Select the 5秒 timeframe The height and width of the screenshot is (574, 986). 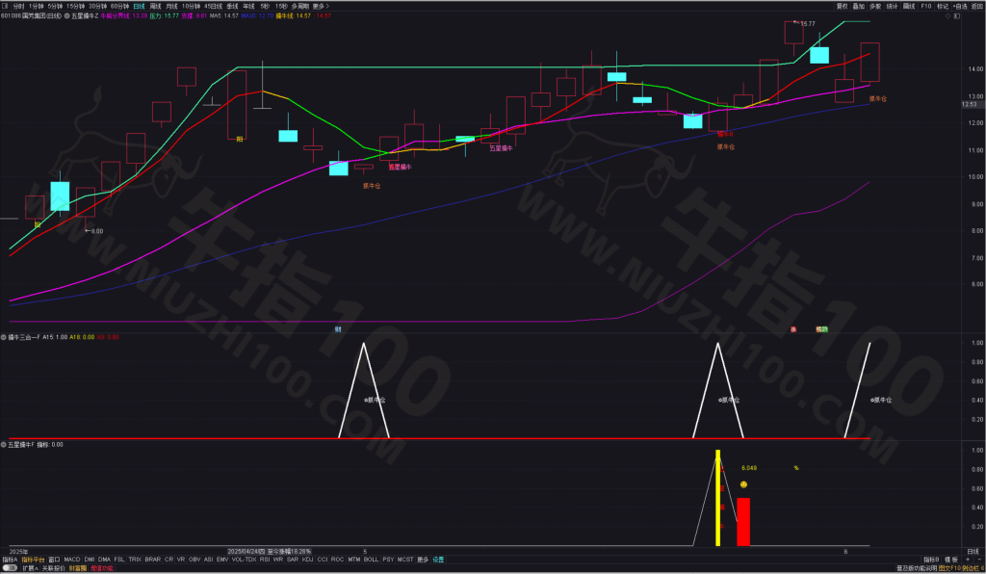265,7
